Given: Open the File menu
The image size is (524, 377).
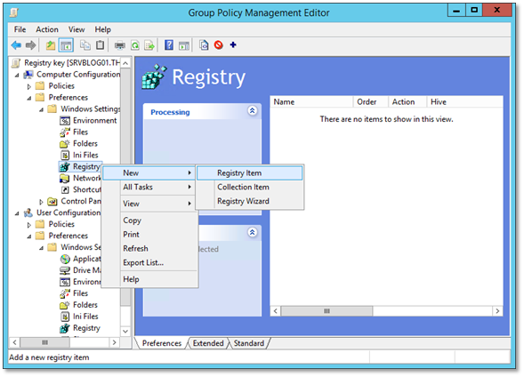Looking at the screenshot, I should [x=20, y=29].
